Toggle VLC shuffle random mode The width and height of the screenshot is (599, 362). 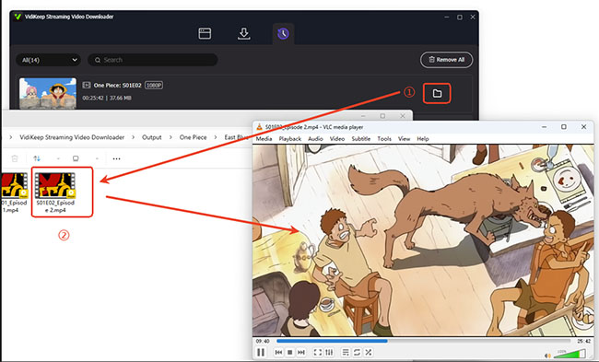(x=369, y=352)
